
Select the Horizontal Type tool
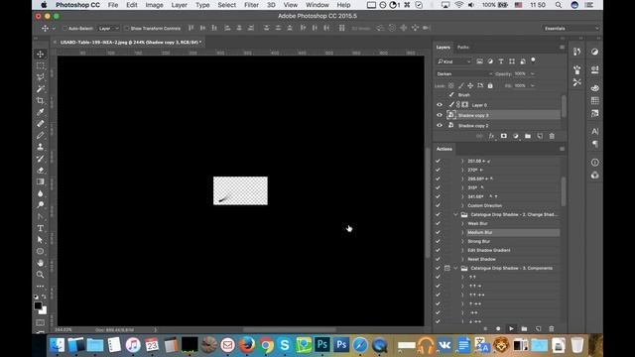40,228
